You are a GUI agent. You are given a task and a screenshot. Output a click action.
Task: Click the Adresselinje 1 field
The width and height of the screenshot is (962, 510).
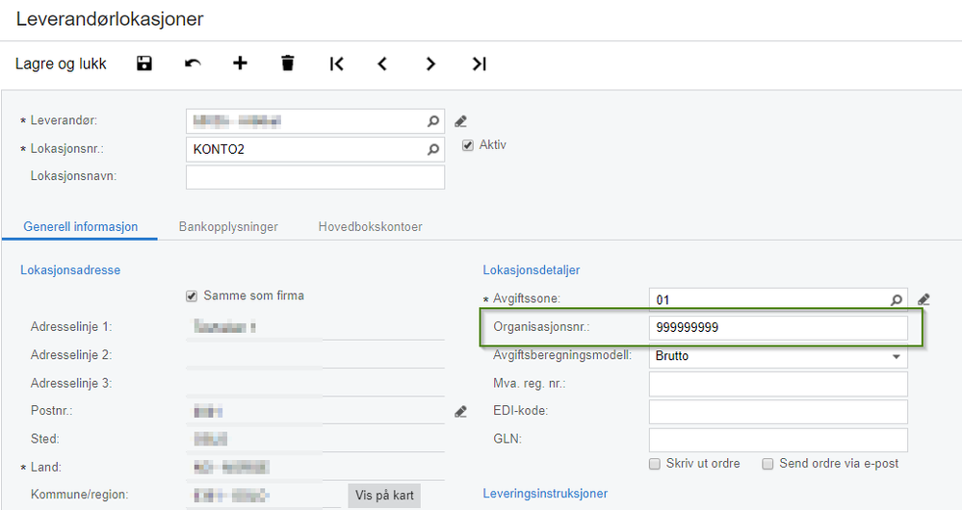(x=315, y=327)
